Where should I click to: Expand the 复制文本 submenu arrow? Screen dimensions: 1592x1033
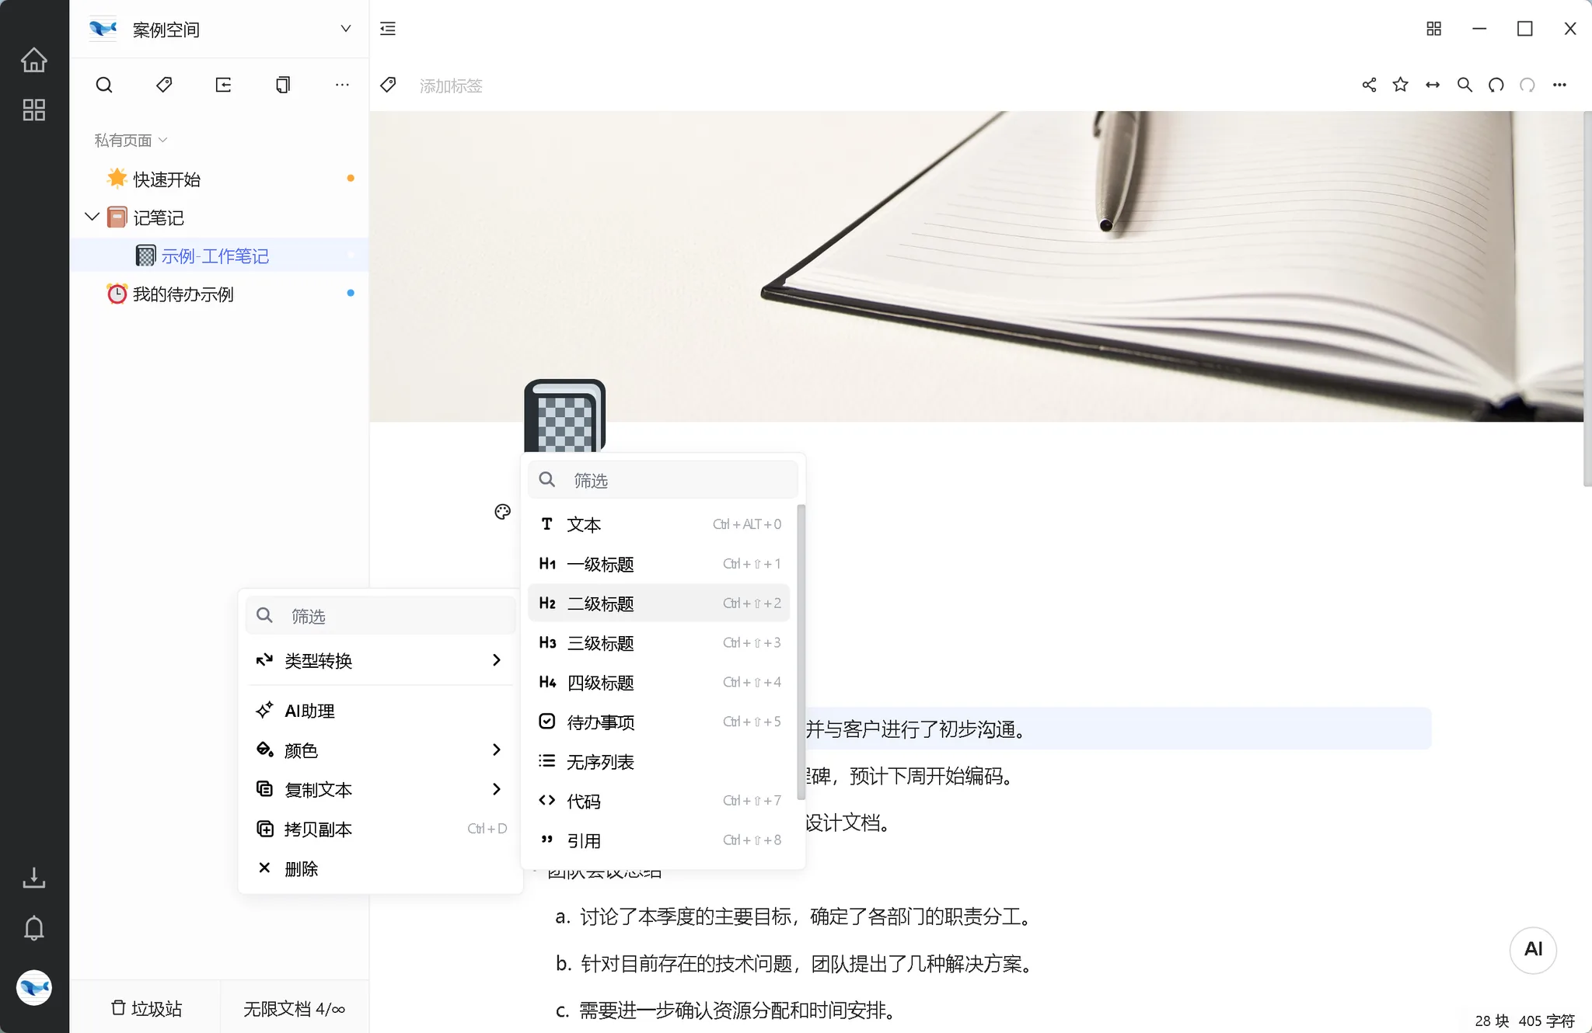point(496,789)
